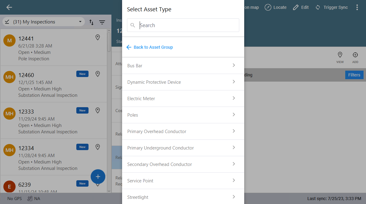Click the back arrow in top bar
Screen dimensions: 366x204
coord(9,8)
